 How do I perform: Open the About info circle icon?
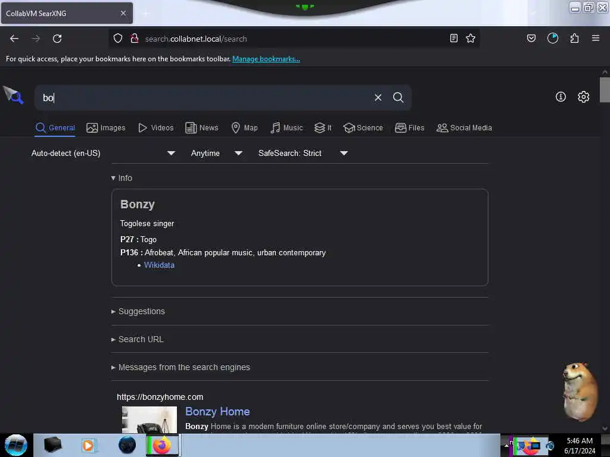561,97
